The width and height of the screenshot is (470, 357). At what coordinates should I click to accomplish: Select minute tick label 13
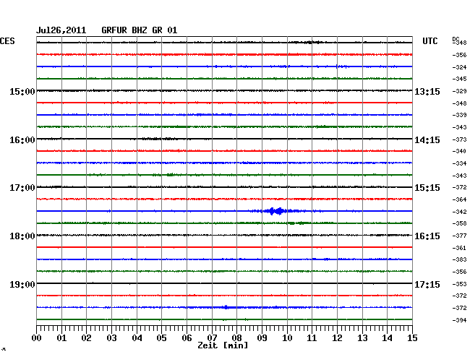pyautogui.click(x=362, y=338)
